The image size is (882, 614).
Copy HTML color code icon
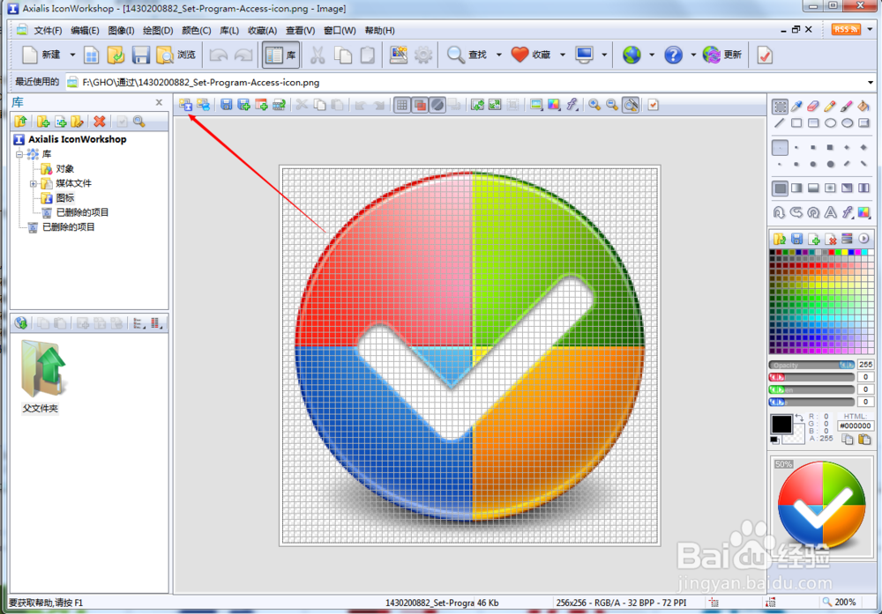click(x=848, y=440)
